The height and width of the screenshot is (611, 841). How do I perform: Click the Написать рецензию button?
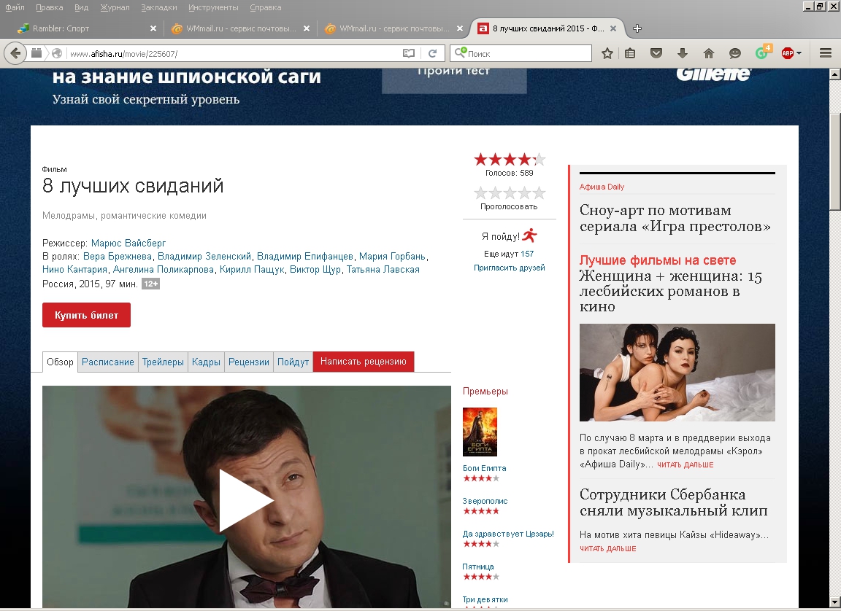click(x=363, y=362)
